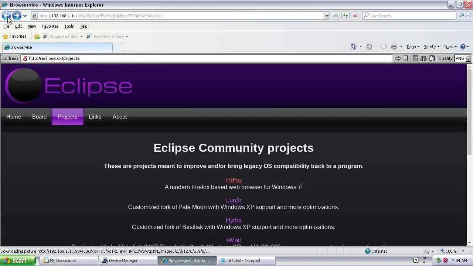This screenshot has height=266, width=473.
Task: Open the eMail project link
Action: pos(234,240)
